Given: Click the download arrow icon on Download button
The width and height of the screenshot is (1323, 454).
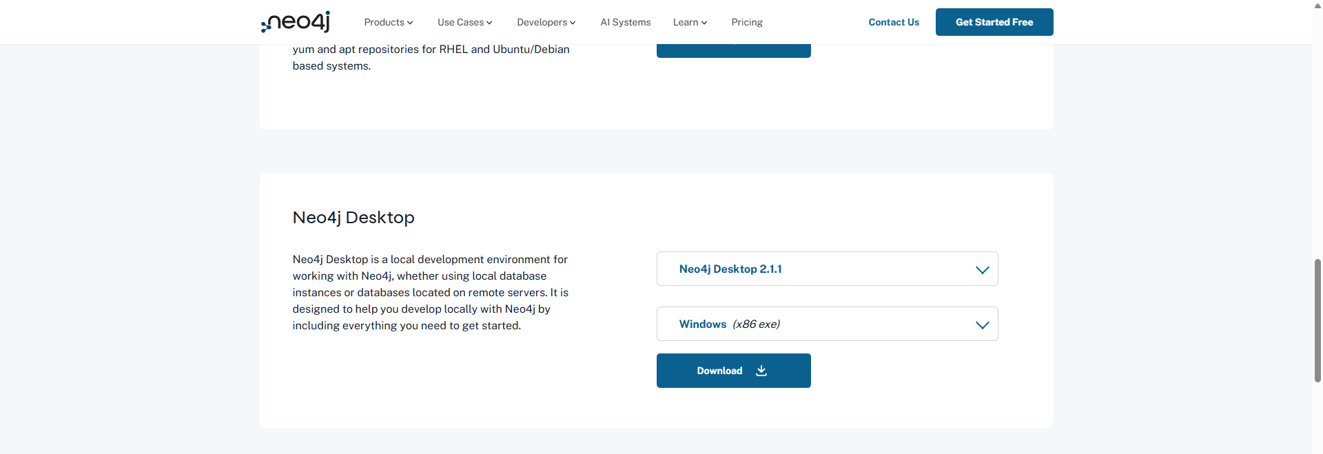Looking at the screenshot, I should point(761,371).
